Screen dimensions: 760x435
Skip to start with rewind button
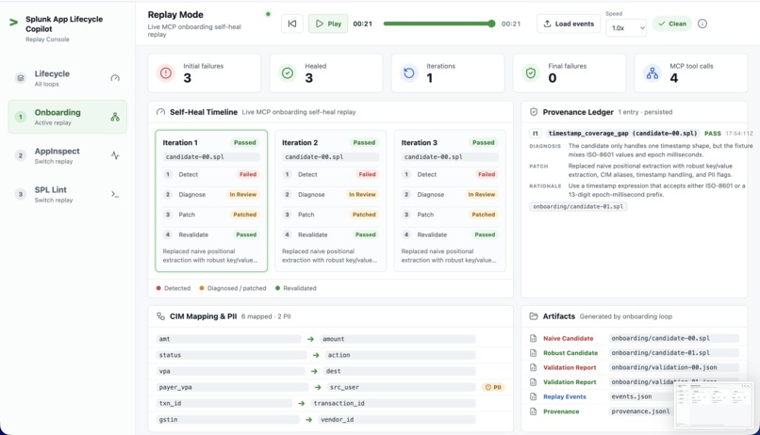pos(292,24)
